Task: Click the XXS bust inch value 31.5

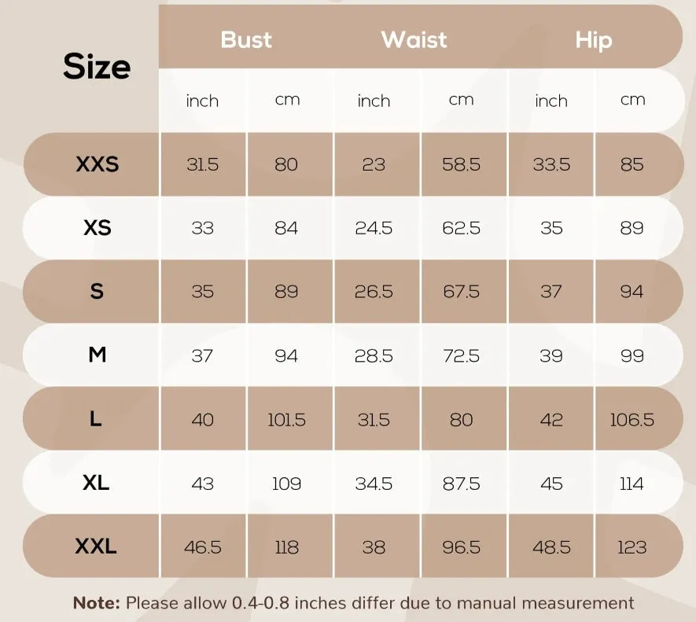Action: pyautogui.click(x=202, y=164)
